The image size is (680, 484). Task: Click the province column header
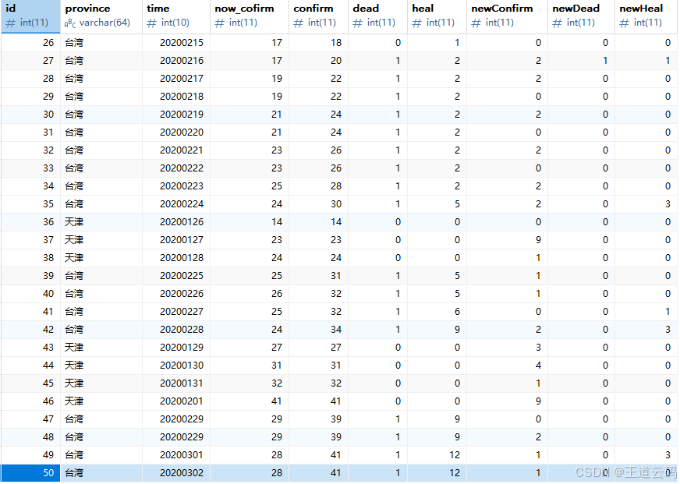click(101, 16)
